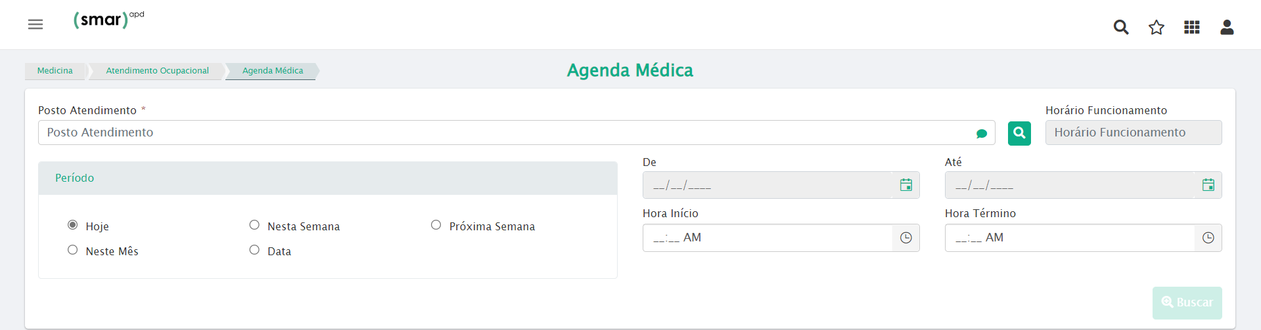This screenshot has height=330, width=1261.
Task: Open the hamburger menu
Action: pos(35,24)
